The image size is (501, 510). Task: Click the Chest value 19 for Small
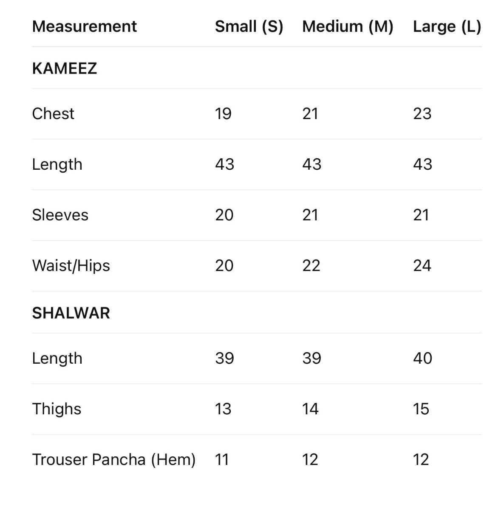[223, 114]
